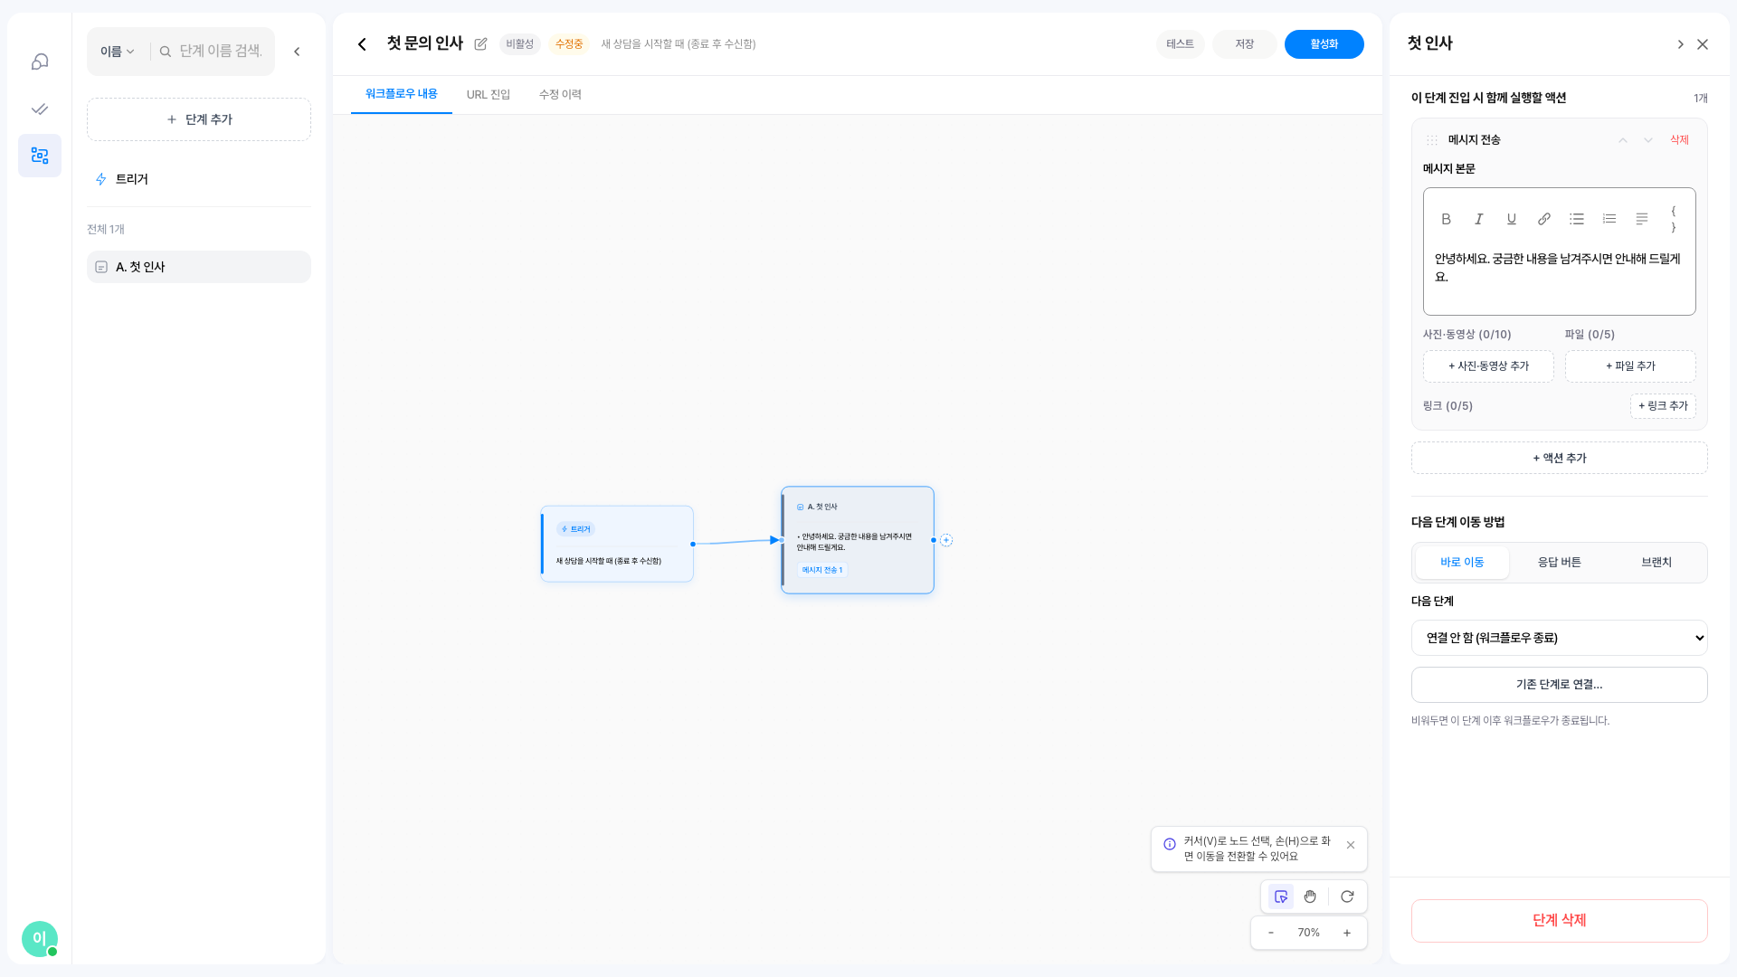Open the 다음 단계 dropdown
The image size is (1737, 977).
pos(1560,638)
